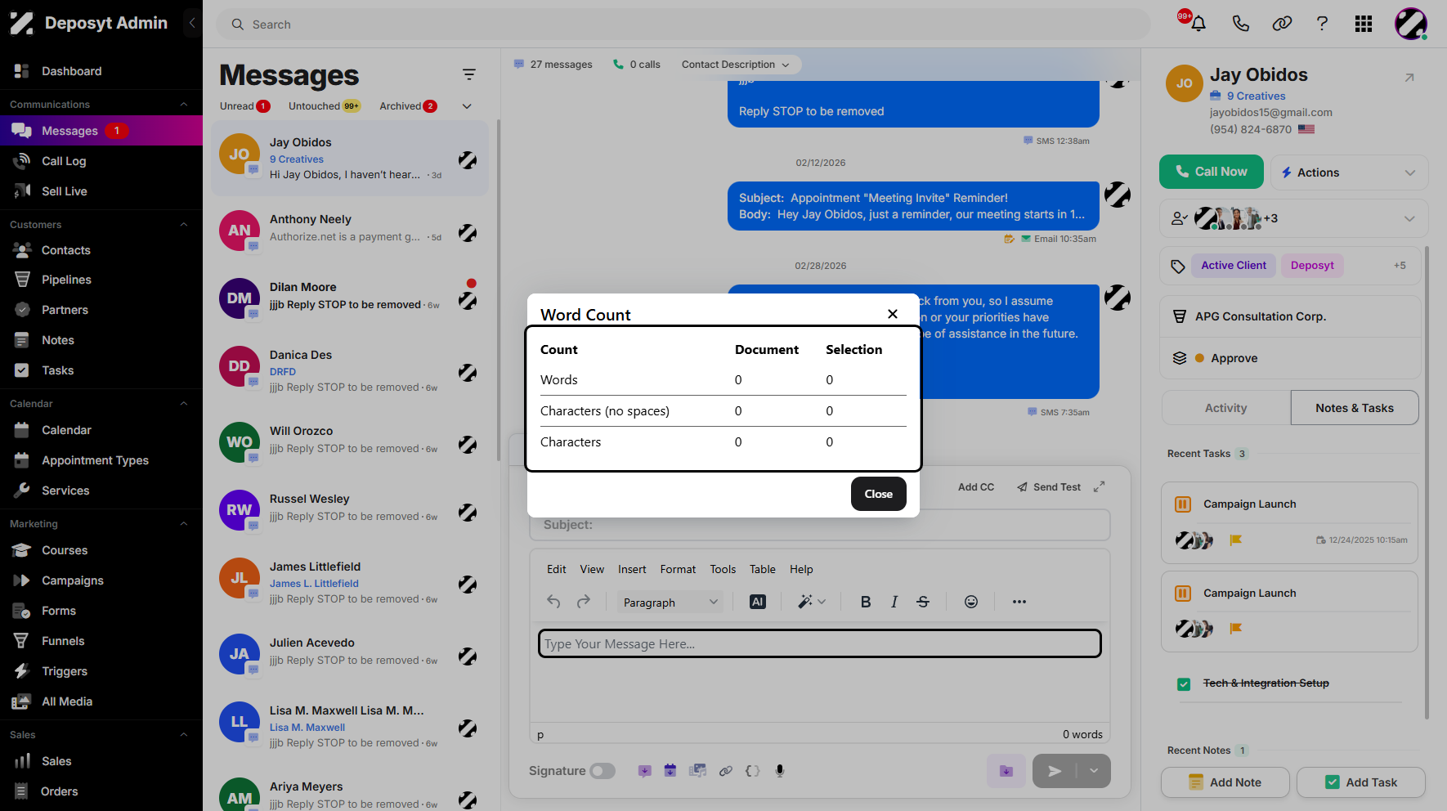Click the Add Note button
The image size is (1447, 811).
[1225, 782]
